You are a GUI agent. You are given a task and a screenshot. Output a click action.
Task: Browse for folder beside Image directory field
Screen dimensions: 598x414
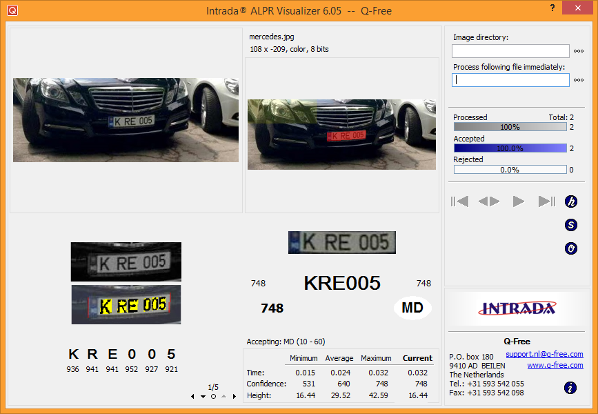tap(579, 51)
